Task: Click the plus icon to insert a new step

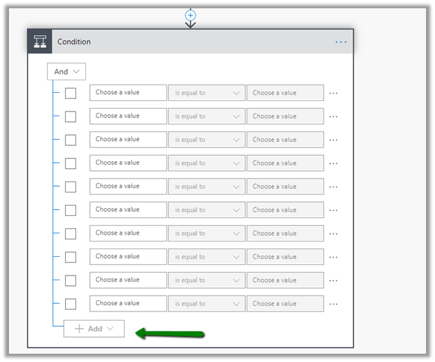Action: click(x=190, y=15)
